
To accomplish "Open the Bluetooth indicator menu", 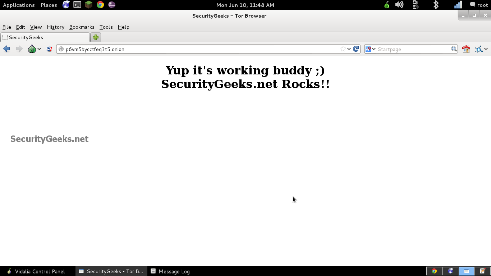I will [436, 5].
